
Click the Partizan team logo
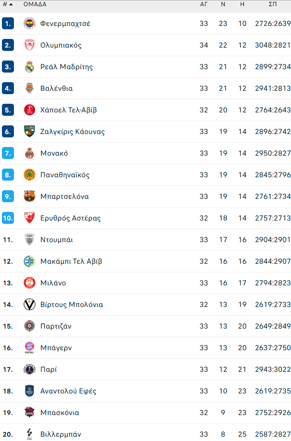29,326
